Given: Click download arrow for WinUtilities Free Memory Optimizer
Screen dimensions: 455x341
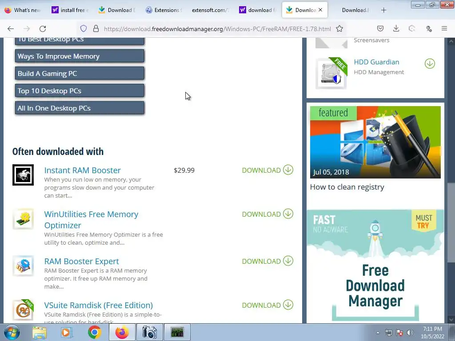Looking at the screenshot, I should [288, 214].
